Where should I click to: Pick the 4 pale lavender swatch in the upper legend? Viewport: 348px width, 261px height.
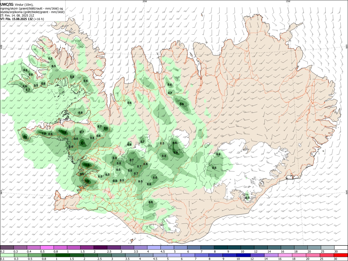point(153,247)
